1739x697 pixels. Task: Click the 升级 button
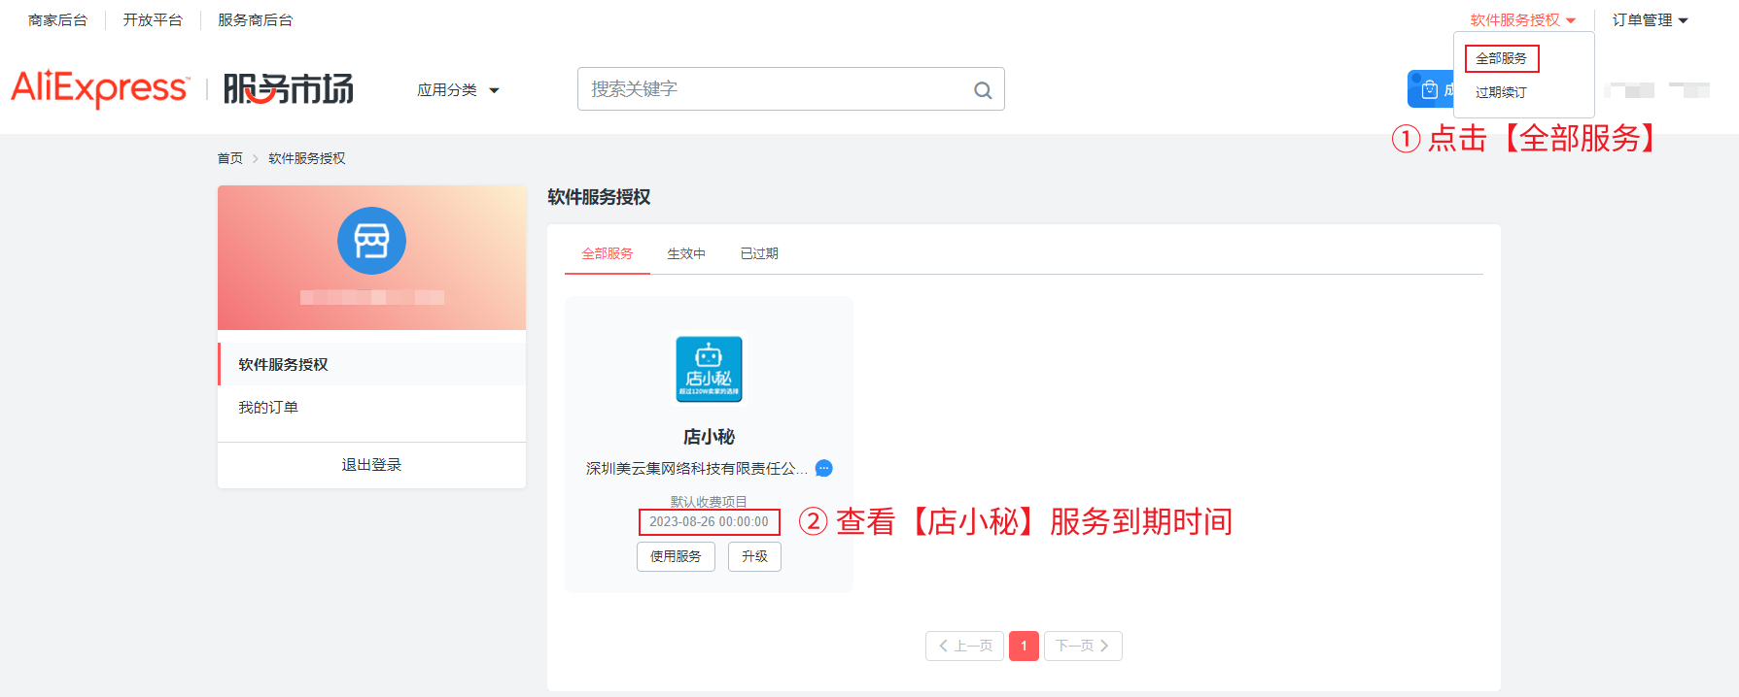[x=754, y=556]
